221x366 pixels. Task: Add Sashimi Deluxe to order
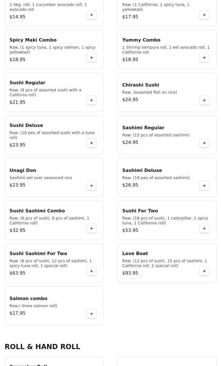coord(204,186)
